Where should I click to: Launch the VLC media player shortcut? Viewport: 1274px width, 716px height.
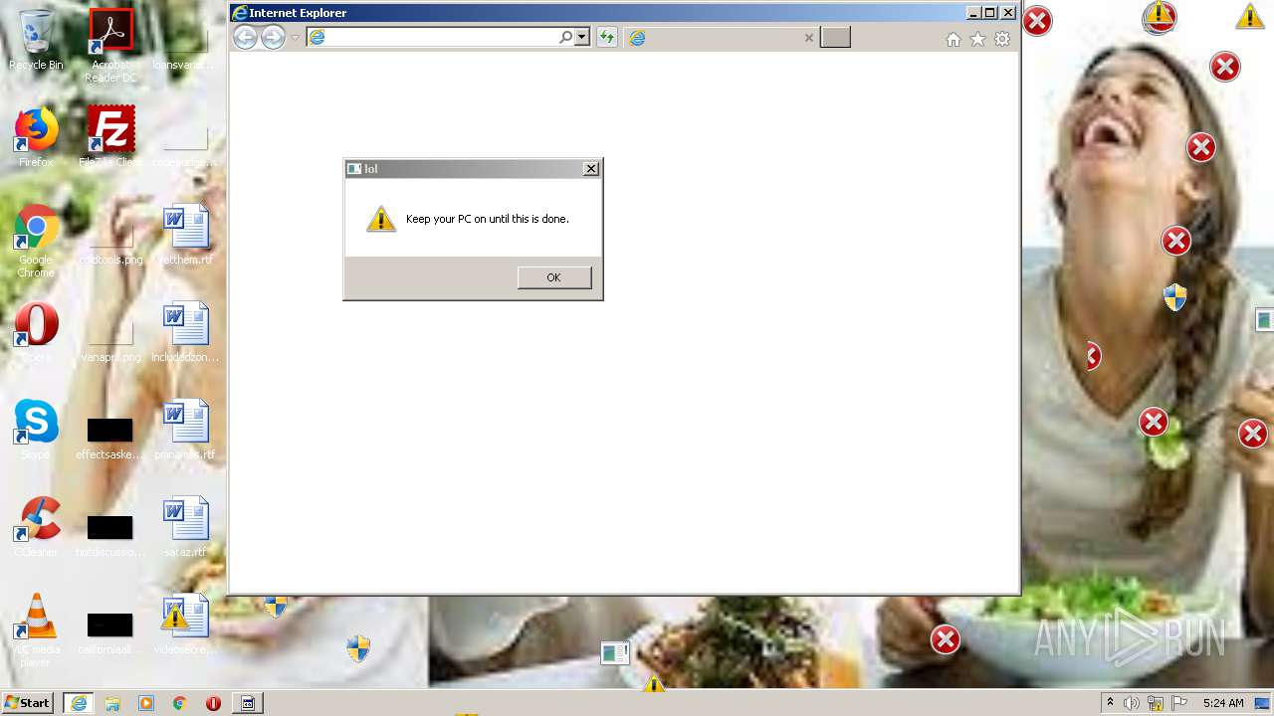click(36, 630)
